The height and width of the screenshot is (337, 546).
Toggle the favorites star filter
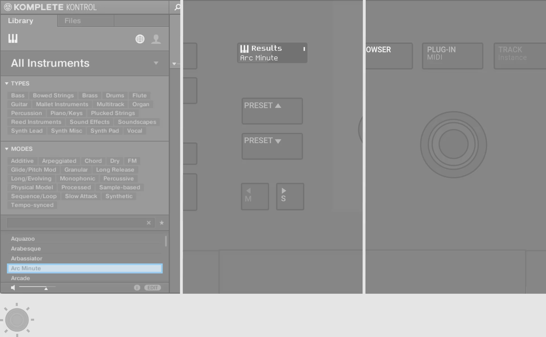(162, 223)
